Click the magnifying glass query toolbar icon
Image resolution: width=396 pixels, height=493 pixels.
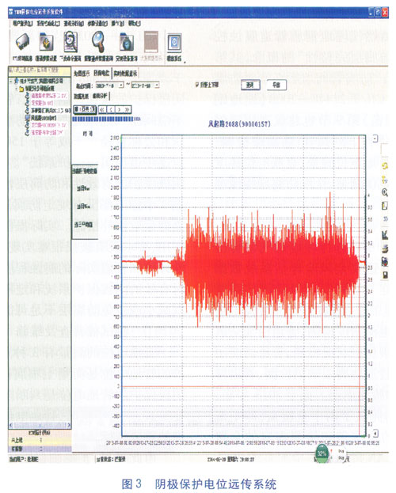tap(98, 42)
